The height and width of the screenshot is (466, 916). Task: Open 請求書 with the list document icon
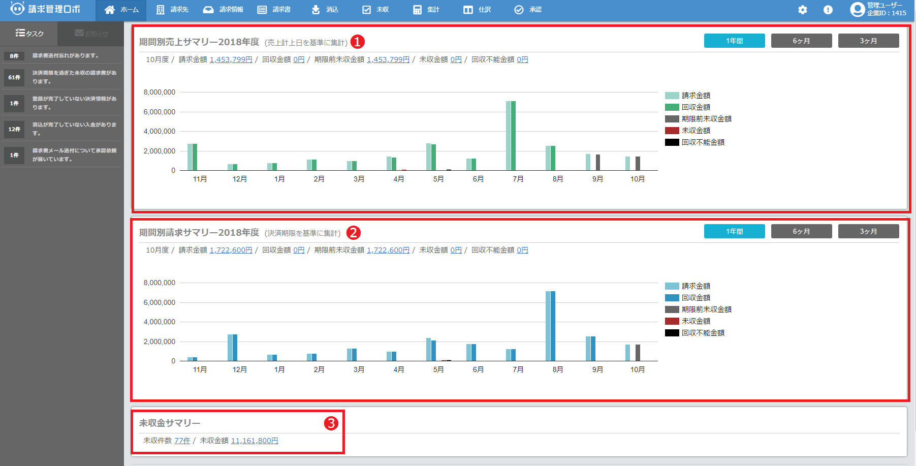(x=262, y=10)
